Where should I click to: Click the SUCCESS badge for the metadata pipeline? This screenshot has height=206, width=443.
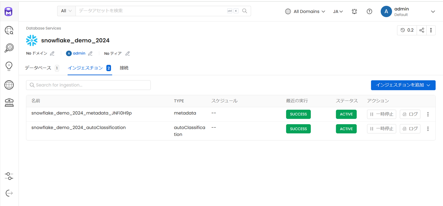click(x=298, y=114)
